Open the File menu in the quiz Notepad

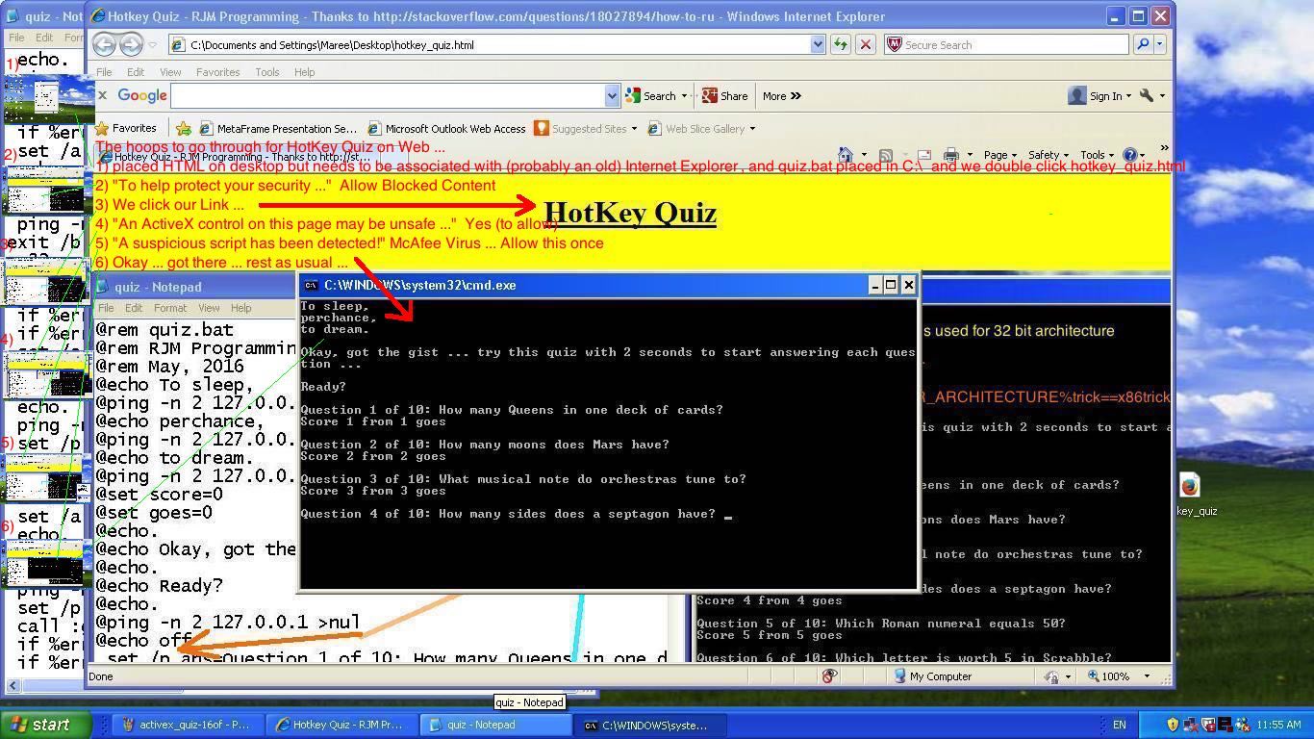[x=106, y=308]
